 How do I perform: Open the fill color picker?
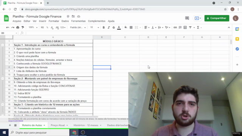click(x=126, y=28)
